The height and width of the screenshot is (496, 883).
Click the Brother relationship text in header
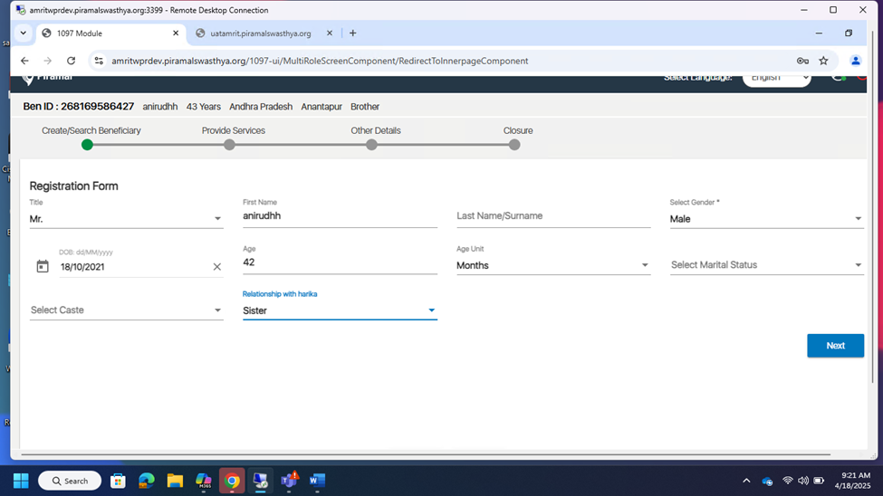[365, 107]
